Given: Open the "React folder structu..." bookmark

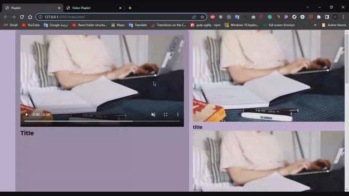Looking at the screenshot, I should [89, 25].
